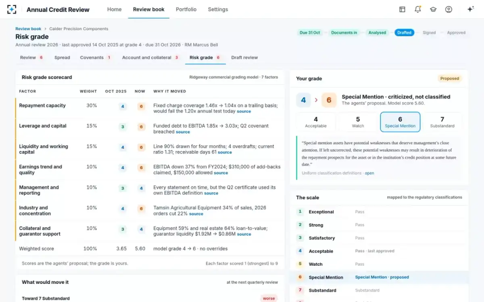Open the Spread sub-tab
Image resolution: width=484 pixels, height=302 pixels.
point(62,58)
